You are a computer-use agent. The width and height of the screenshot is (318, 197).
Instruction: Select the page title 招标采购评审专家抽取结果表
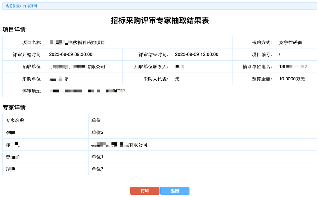(x=160, y=21)
